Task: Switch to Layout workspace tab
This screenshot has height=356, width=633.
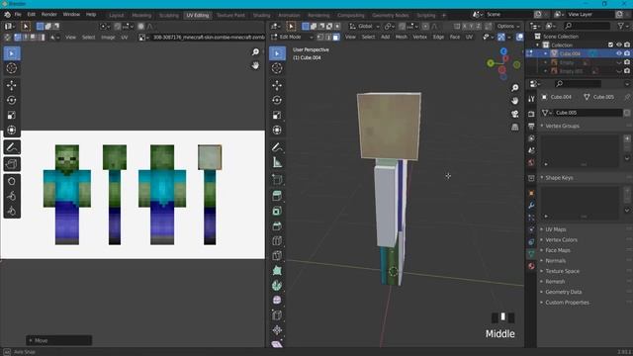Action: click(x=117, y=16)
